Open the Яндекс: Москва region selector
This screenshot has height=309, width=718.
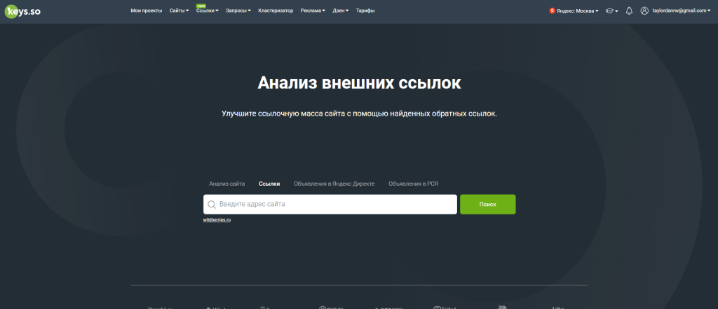pyautogui.click(x=574, y=11)
